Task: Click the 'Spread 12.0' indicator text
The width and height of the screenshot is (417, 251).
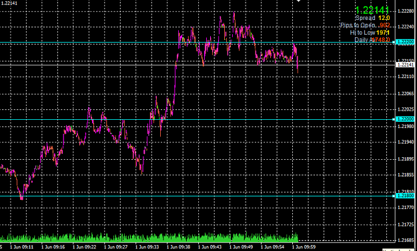Action: pos(372,18)
